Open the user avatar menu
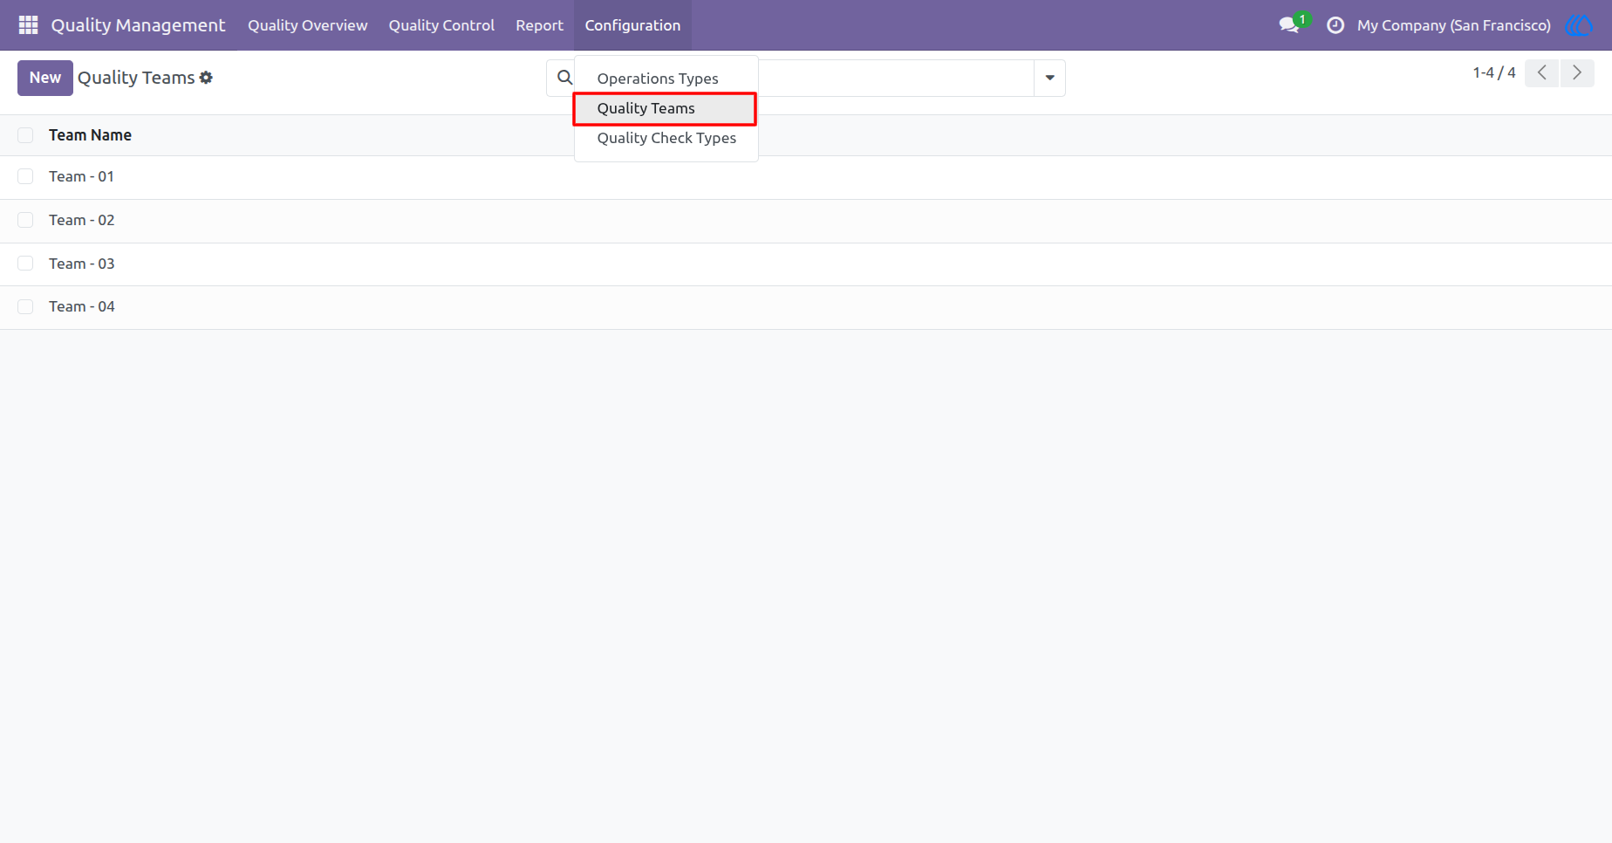1612x843 pixels. pos(1579,25)
